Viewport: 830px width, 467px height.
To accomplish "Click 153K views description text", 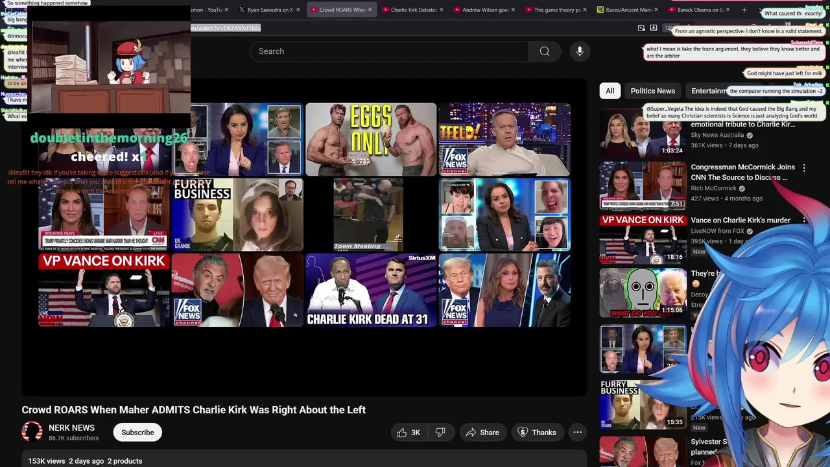I will 47,461.
